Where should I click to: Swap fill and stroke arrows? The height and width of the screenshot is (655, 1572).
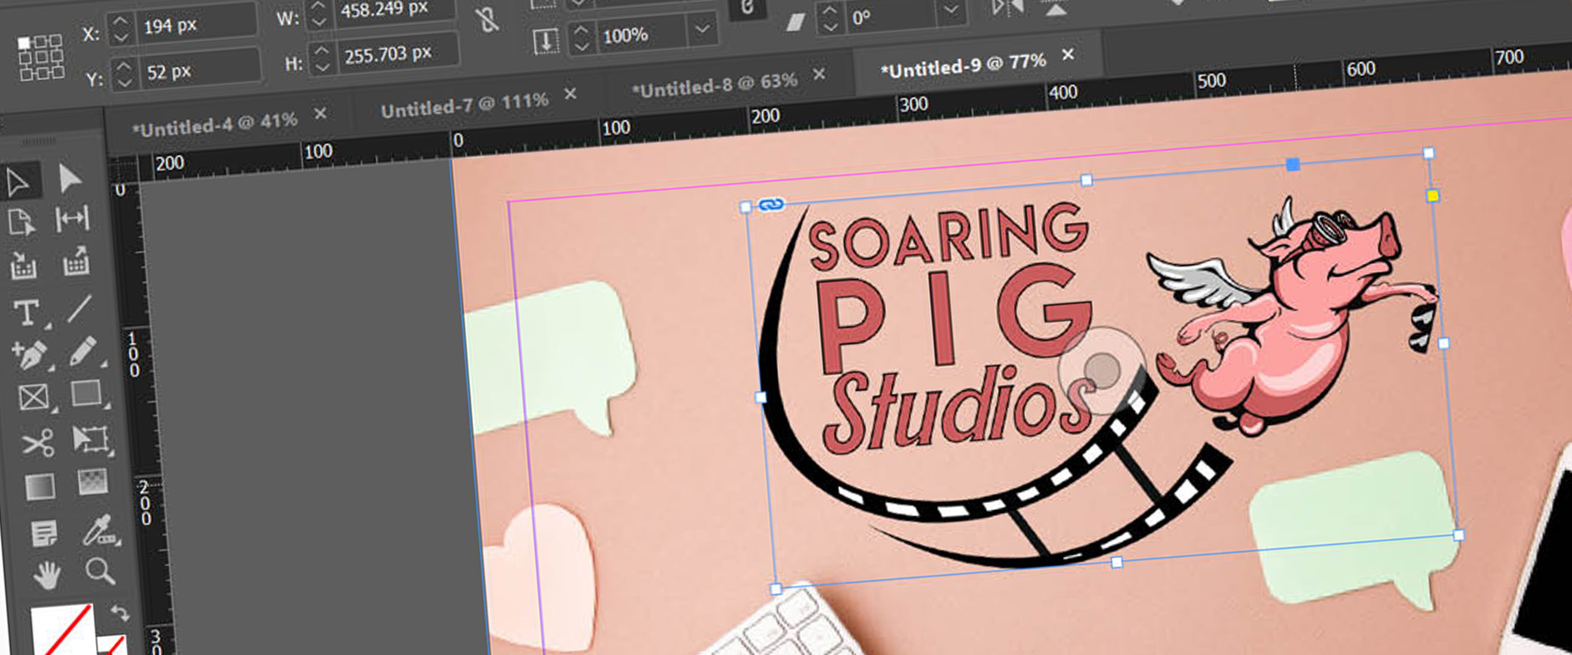click(120, 612)
